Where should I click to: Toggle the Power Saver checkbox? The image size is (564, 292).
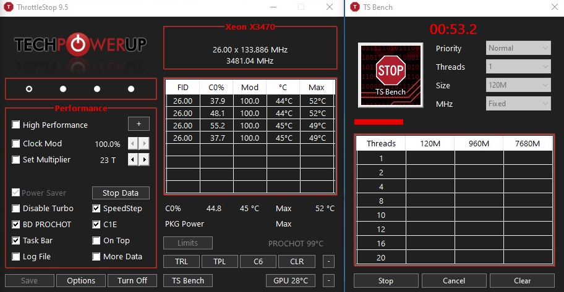[x=16, y=193]
